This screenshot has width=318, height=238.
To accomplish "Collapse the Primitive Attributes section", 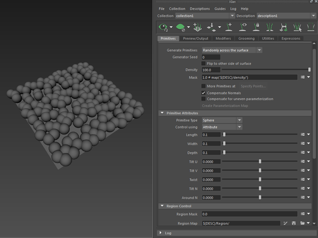I will 162,113.
